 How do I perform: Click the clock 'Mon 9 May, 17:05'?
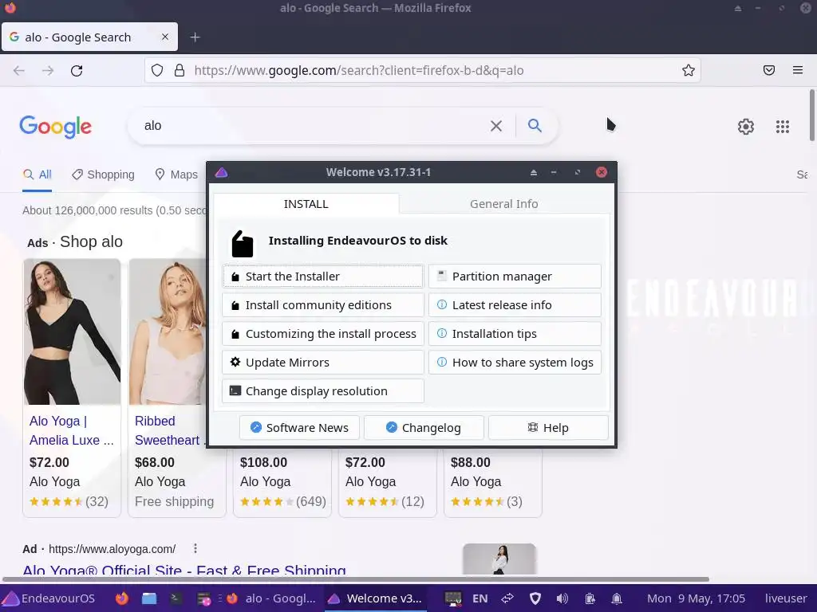click(696, 598)
